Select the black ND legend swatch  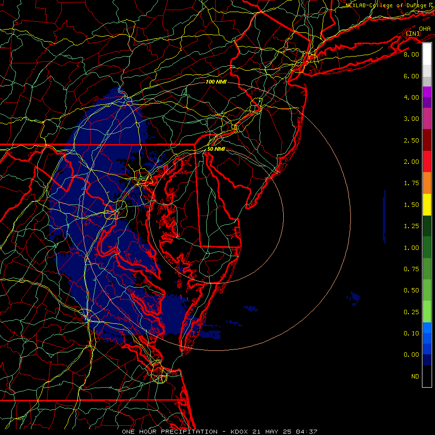point(427,376)
